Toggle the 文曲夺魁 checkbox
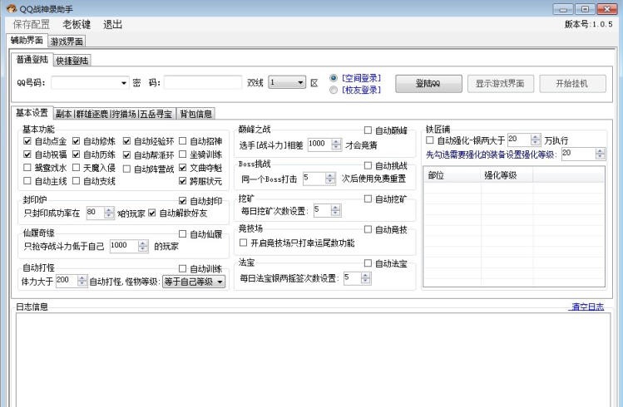The height and width of the screenshot is (407, 623). [x=183, y=168]
